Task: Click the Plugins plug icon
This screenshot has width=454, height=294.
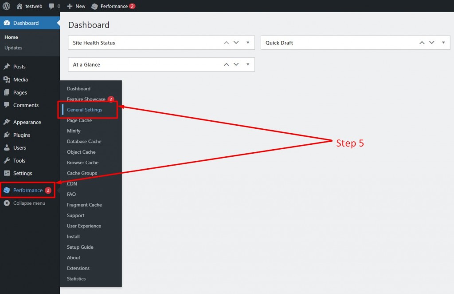Action: click(x=7, y=135)
